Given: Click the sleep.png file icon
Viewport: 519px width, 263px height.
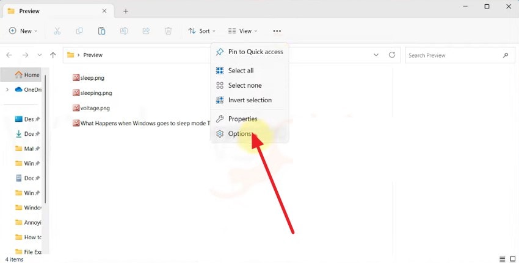Looking at the screenshot, I should 76,77.
